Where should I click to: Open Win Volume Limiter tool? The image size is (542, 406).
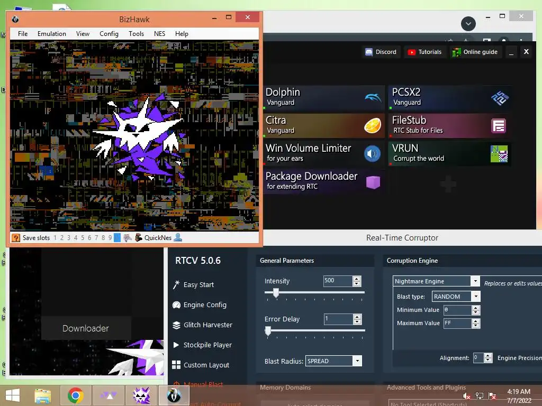[324, 153]
